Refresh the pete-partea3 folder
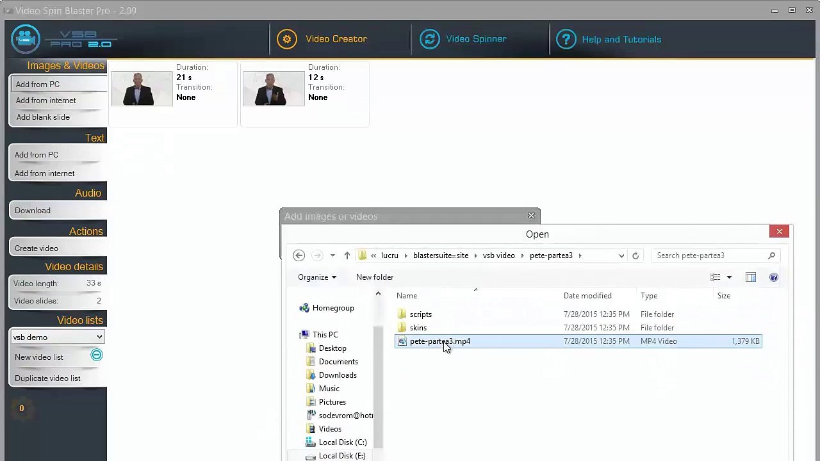The height and width of the screenshot is (461, 820). tap(635, 255)
